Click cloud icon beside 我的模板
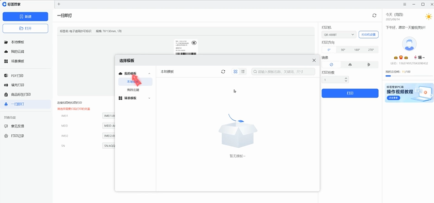Screen dimensions: 434x203 pos(120,73)
